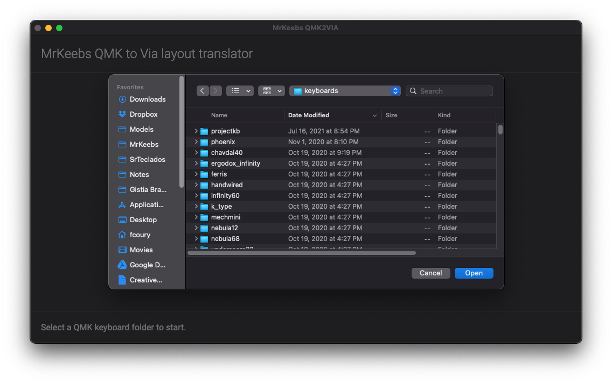Click the Open button
Viewport: 612px width, 383px height.
[x=474, y=273]
